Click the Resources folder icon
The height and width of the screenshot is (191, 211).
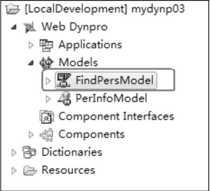[30, 171]
